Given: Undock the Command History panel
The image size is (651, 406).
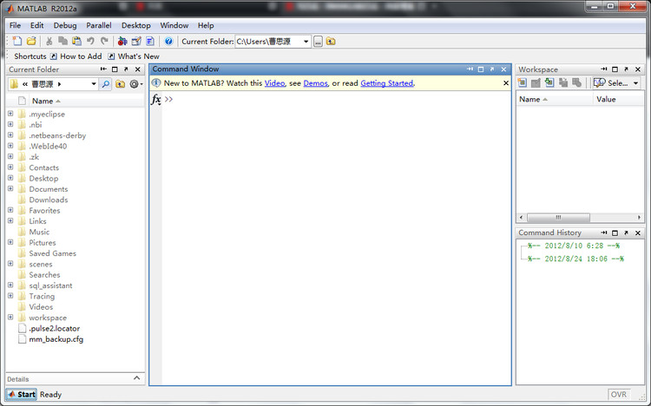Looking at the screenshot, I should pos(626,232).
